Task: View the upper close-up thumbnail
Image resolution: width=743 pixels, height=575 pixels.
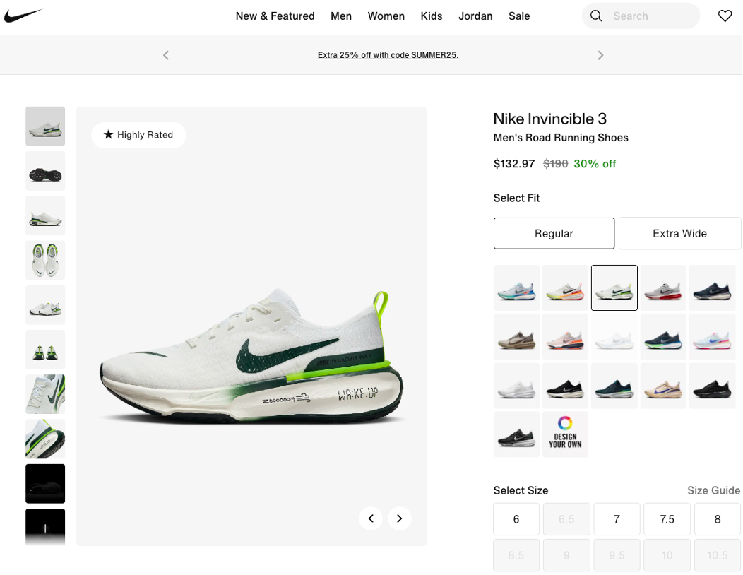Action: tap(45, 394)
